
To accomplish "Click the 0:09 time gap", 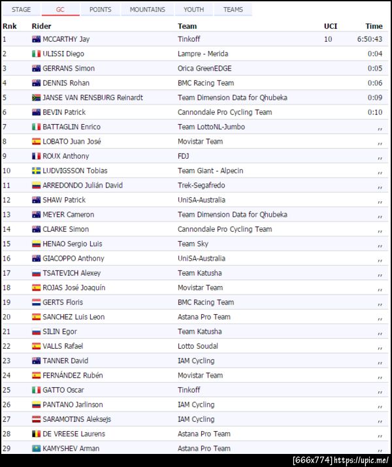I will coord(375,97).
